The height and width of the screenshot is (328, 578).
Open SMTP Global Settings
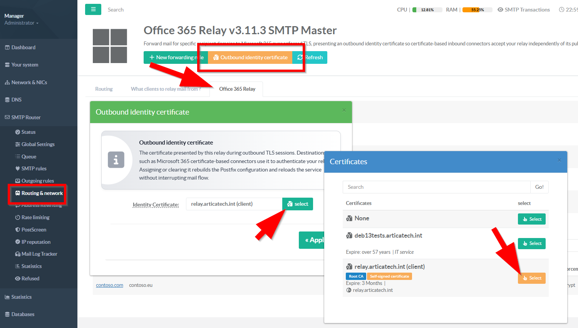[x=35, y=144]
